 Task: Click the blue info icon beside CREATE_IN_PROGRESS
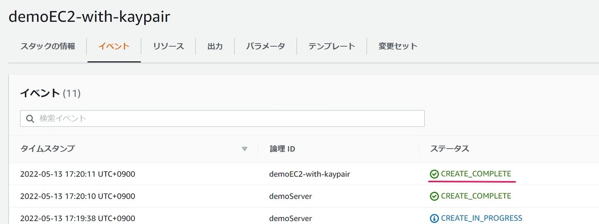pos(434,218)
